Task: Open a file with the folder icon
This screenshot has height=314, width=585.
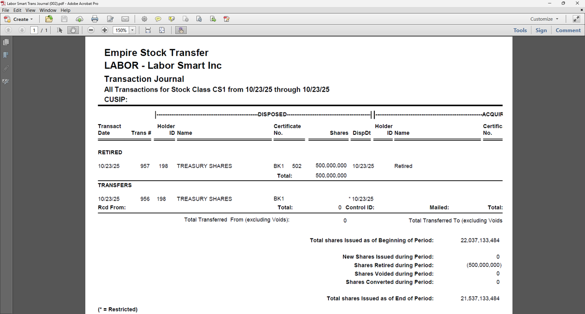Action: 49,19
